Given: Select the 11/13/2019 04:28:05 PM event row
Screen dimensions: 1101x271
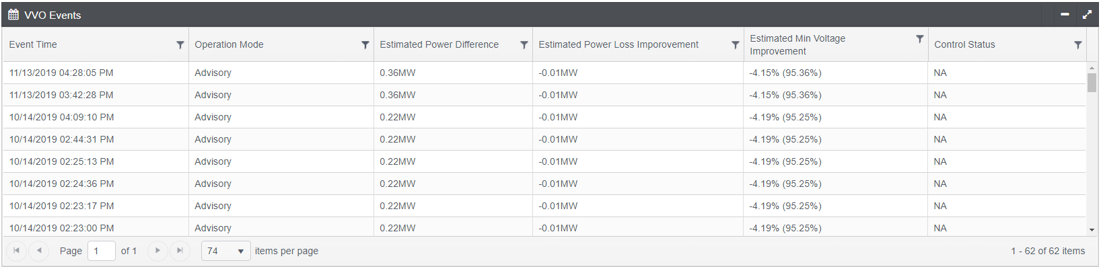Looking at the screenshot, I should (x=61, y=73).
